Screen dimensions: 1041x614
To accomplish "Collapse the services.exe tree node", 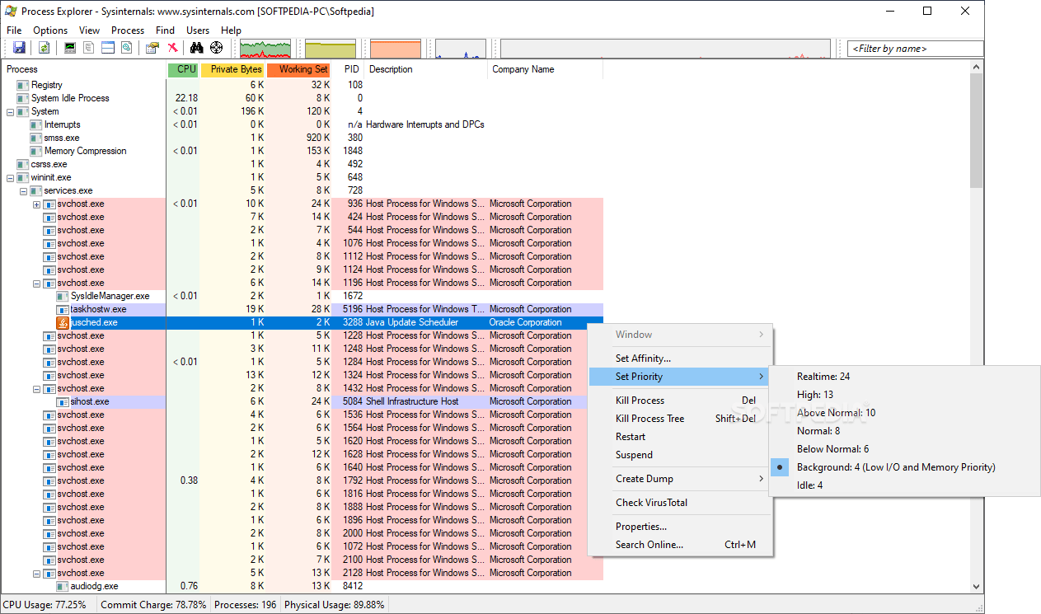I will point(23,190).
